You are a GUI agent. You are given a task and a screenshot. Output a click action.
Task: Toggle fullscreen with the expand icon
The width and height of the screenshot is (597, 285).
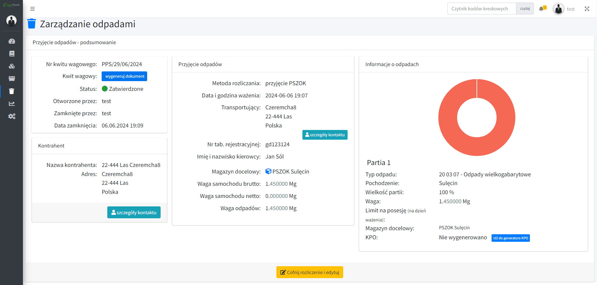[587, 9]
